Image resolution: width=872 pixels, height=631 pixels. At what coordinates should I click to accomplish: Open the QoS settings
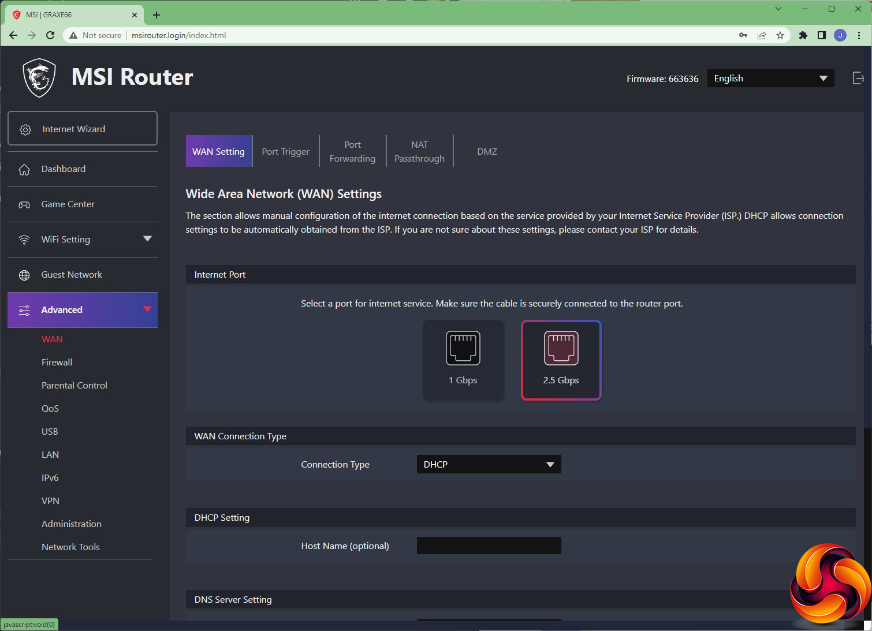50,409
